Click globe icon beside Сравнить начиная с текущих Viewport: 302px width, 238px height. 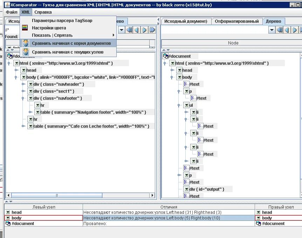[26, 52]
